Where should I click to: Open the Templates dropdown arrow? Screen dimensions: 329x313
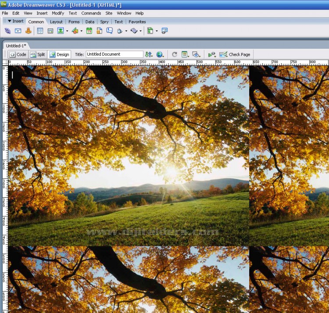pos(157,31)
